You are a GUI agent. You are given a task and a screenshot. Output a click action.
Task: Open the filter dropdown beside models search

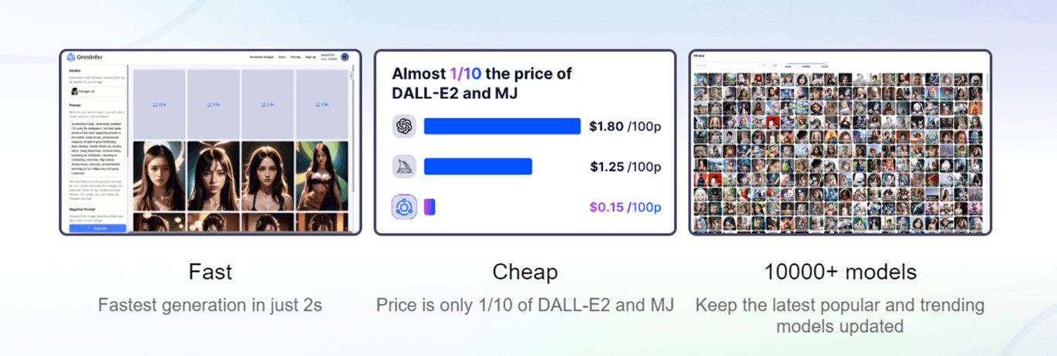[x=775, y=65]
